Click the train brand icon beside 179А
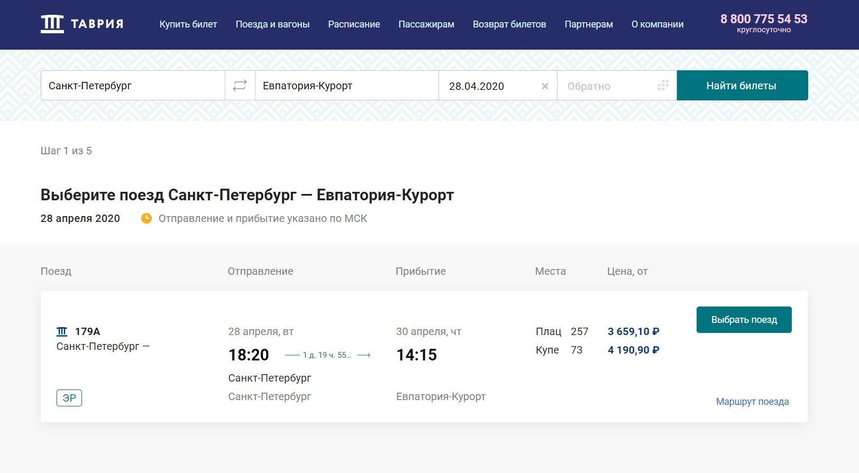The height and width of the screenshot is (473, 859). tap(62, 331)
